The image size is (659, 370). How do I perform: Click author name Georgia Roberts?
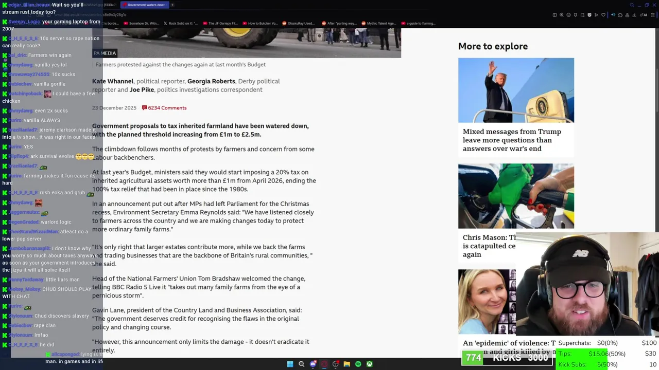pos(211,81)
